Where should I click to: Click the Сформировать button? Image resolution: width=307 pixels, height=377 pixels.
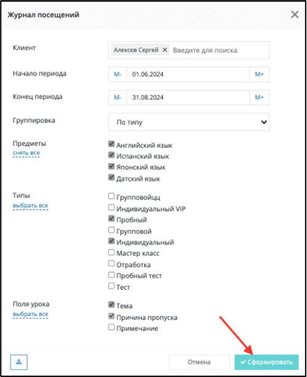tap(266, 362)
